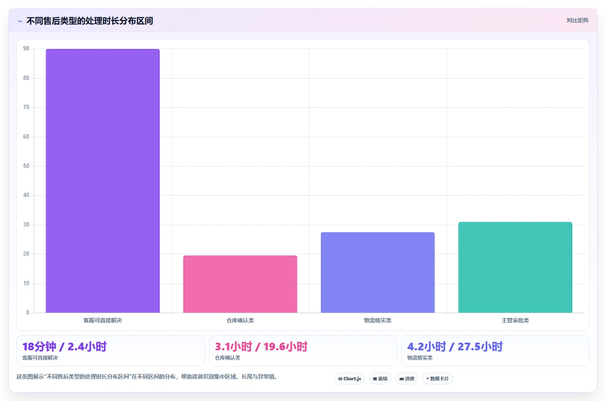606x401 pixels.
Task: Click the chart title icon beside 不同售后类型的处理时长分布区间
Action: point(20,21)
